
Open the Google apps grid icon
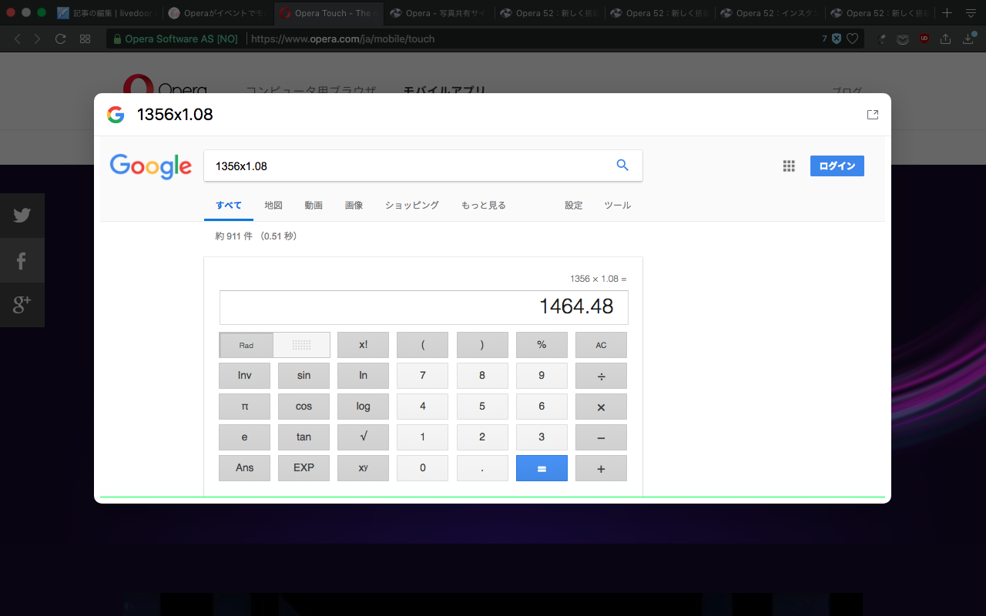click(789, 166)
